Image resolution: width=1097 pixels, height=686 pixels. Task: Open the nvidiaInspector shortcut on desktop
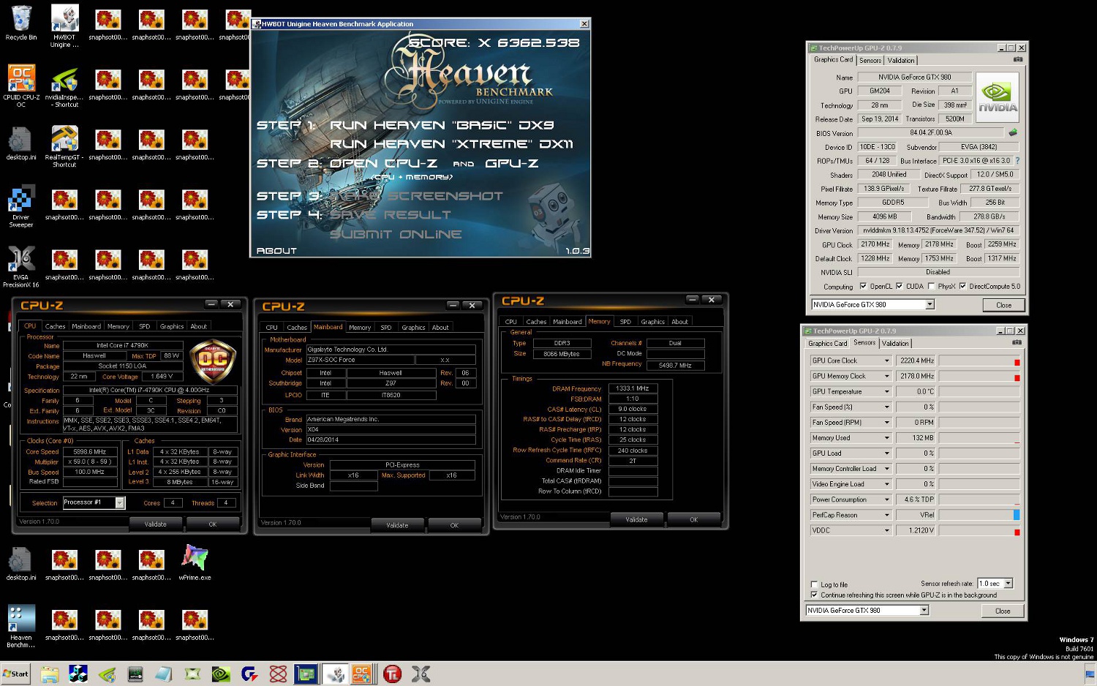[64, 86]
